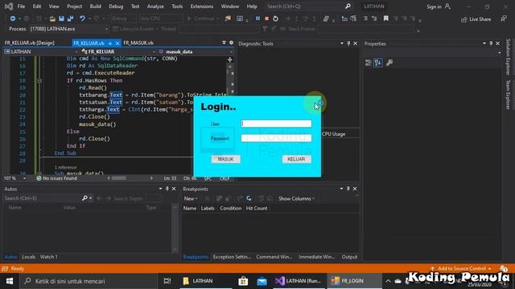Open the Breakpoints New dropdown

(x=191, y=198)
